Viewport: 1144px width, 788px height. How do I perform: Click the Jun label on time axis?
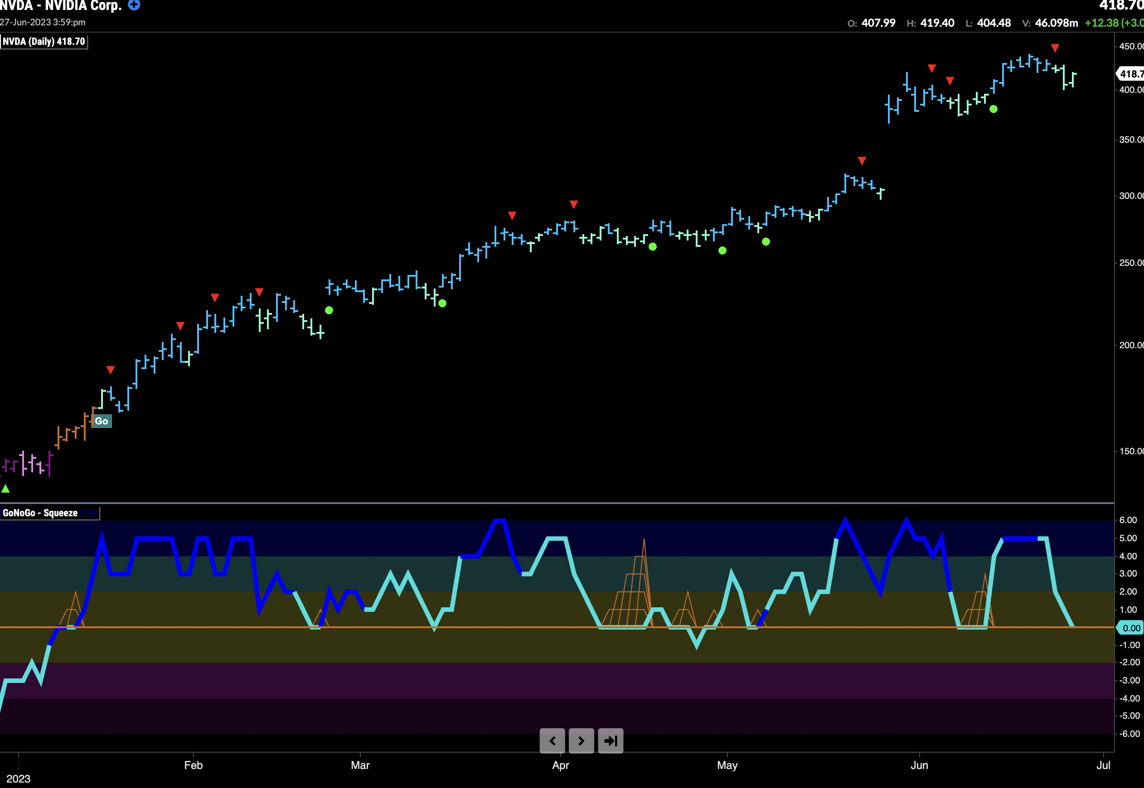[919, 765]
